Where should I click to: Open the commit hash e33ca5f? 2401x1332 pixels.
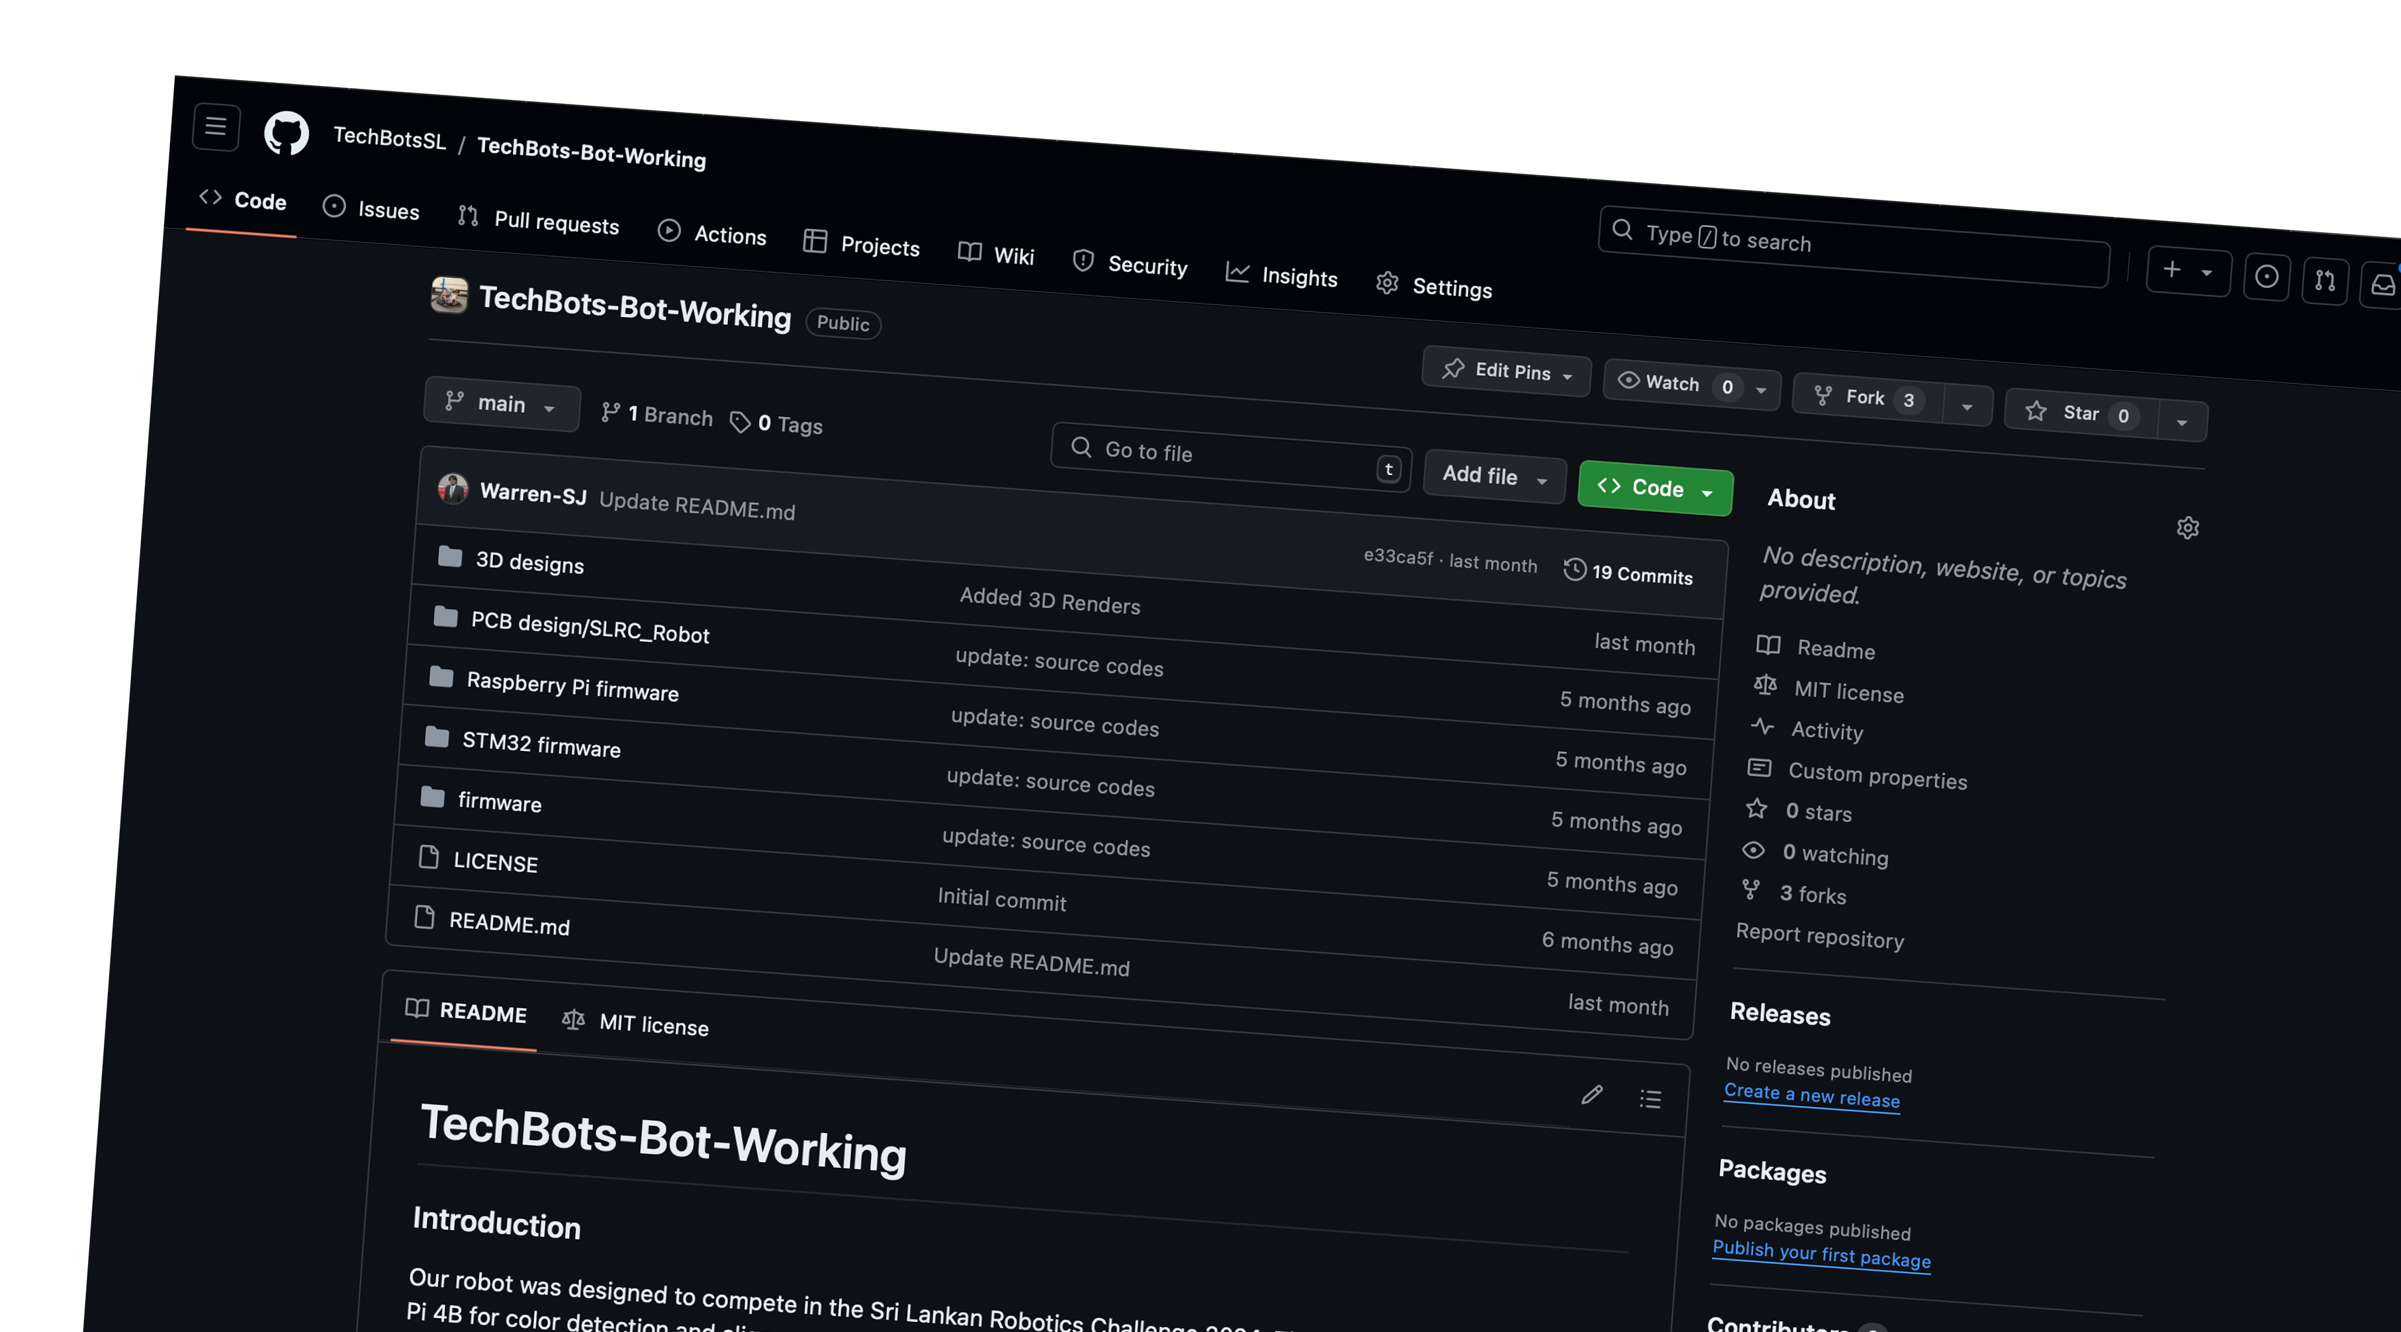tap(1398, 556)
